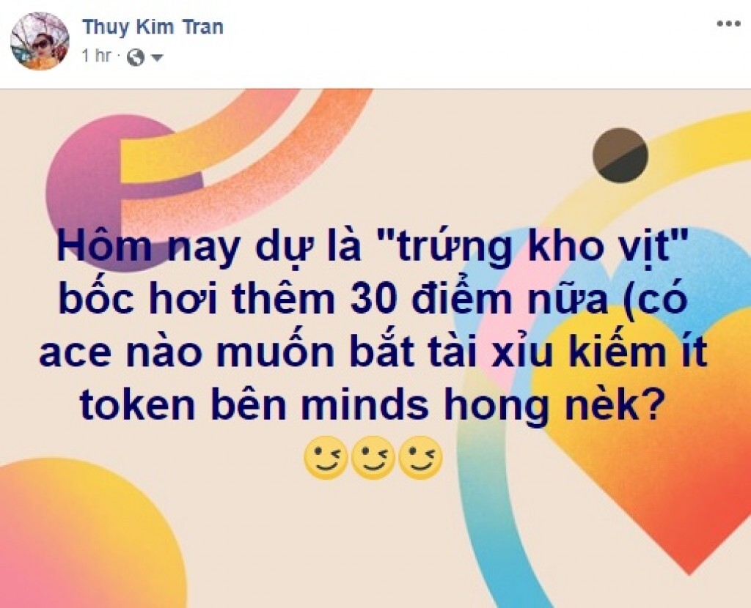Click the middle winking emoji
The image size is (751, 608).
[373, 457]
